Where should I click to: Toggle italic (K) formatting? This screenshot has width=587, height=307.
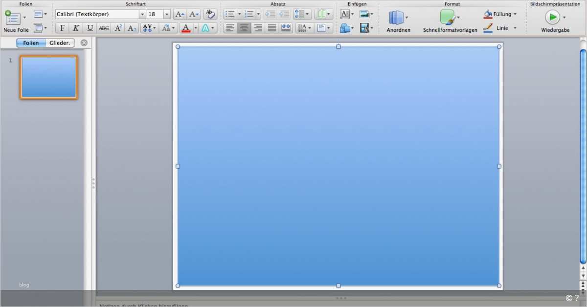pos(76,28)
